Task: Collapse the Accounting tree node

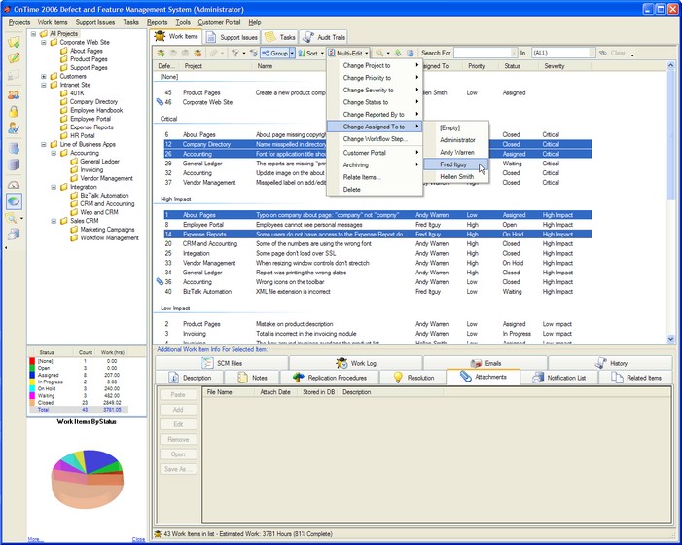Action: point(54,153)
